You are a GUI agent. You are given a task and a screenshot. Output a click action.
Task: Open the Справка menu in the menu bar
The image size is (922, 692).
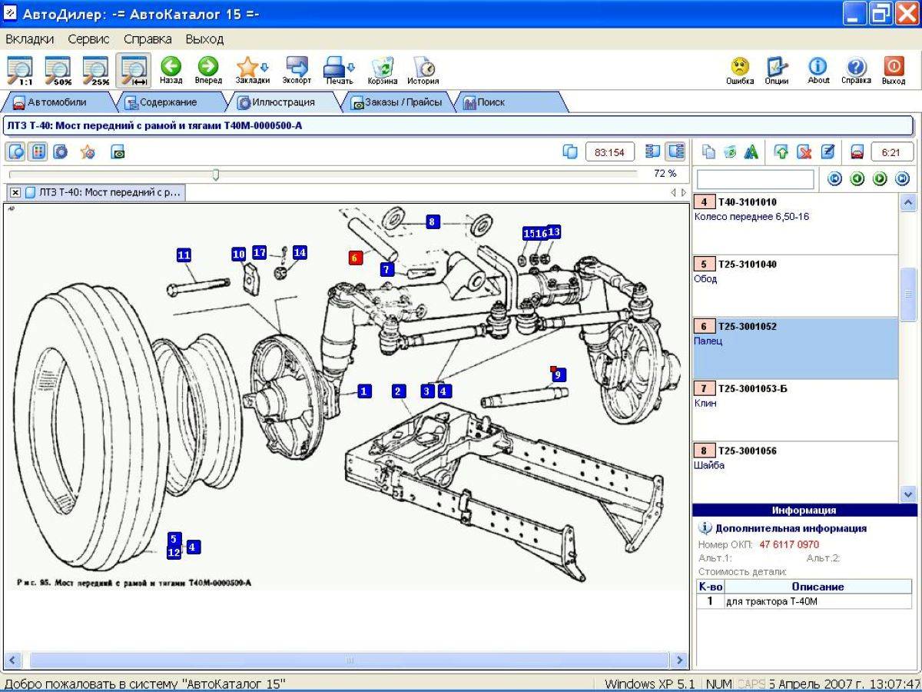coord(148,38)
